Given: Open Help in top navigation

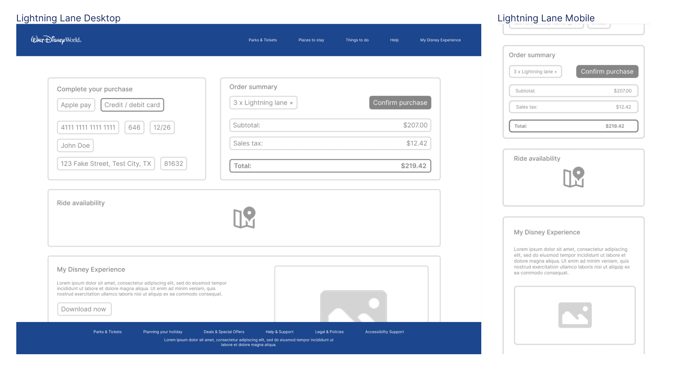Looking at the screenshot, I should (394, 40).
